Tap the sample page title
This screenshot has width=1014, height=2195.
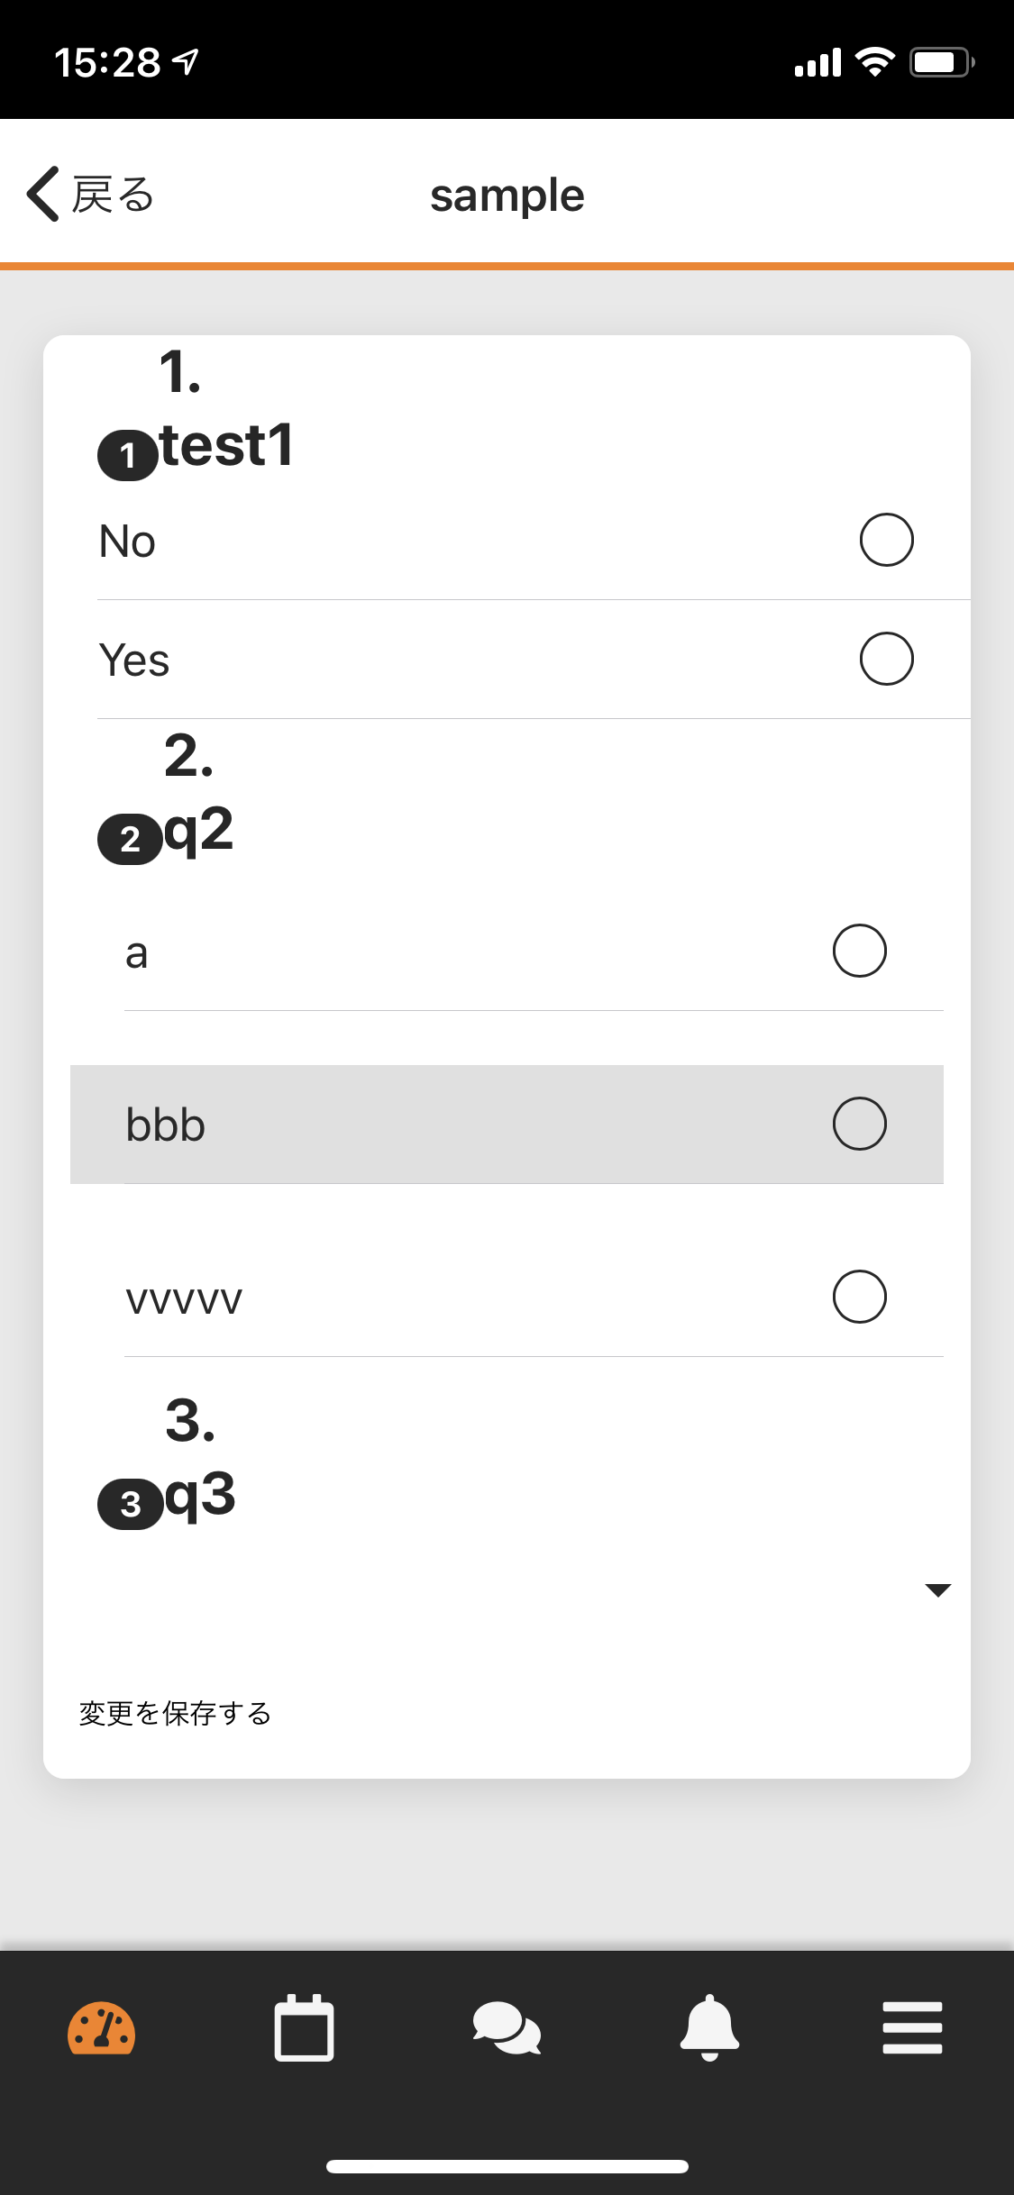click(x=507, y=196)
